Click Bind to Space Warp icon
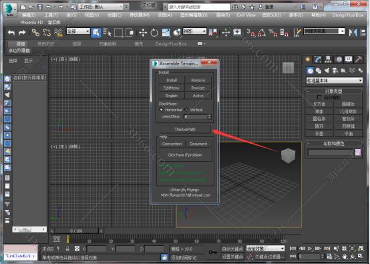This screenshot has height=264, width=370. 58,32
